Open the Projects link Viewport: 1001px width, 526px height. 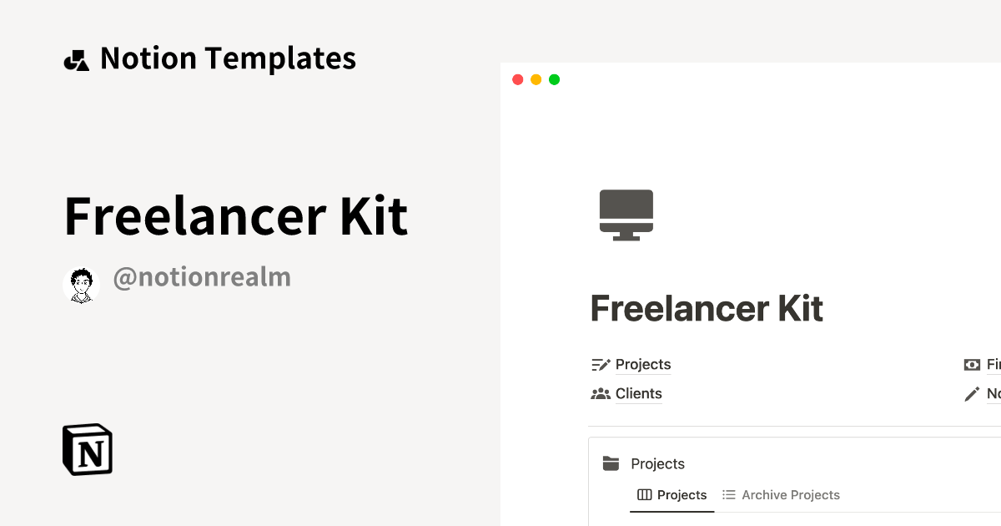[643, 364]
